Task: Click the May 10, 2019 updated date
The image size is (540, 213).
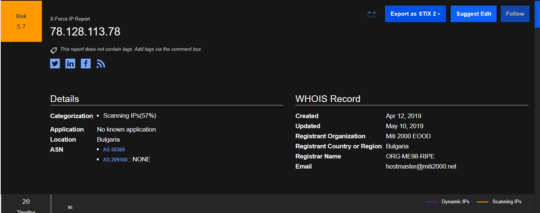Action: coord(405,126)
